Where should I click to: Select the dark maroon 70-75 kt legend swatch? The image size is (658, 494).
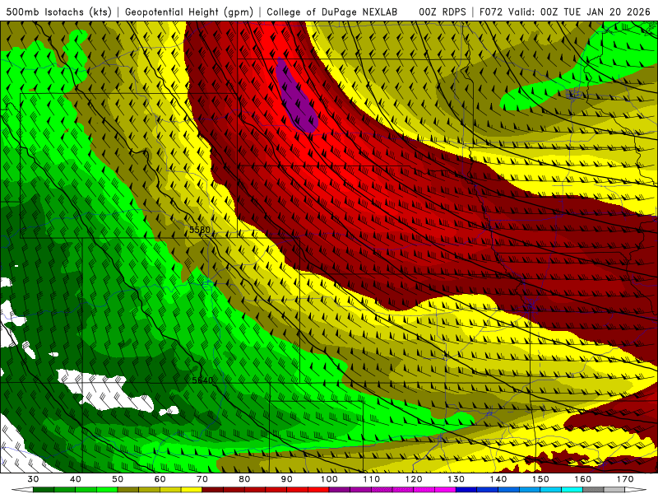[x=213, y=490]
